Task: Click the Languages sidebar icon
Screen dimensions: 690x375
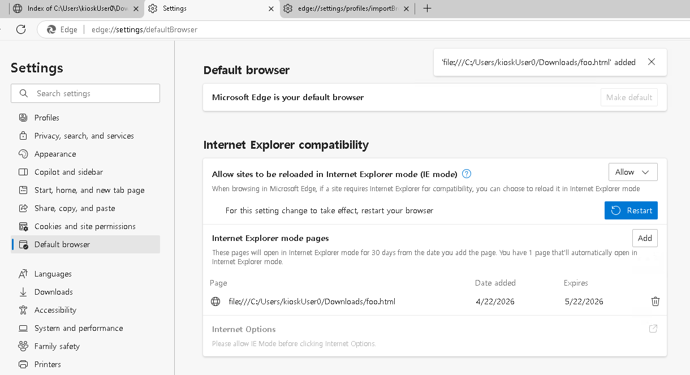Action: point(23,274)
